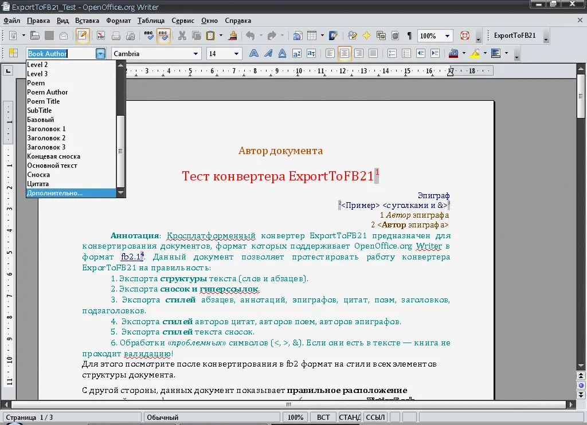
Task: Click the Export as PDF icon
Action: [x=101, y=36]
